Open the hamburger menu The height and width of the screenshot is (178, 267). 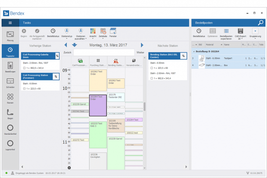(10, 23)
